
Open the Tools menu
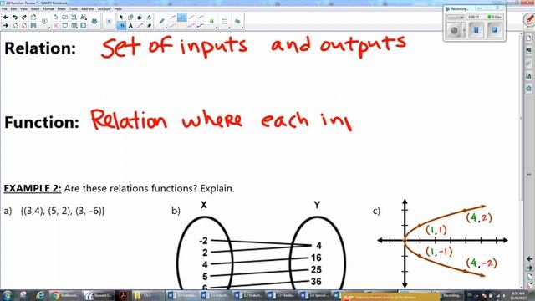(74, 9)
